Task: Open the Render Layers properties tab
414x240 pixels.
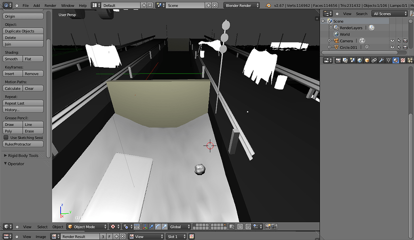Action: (x=345, y=61)
